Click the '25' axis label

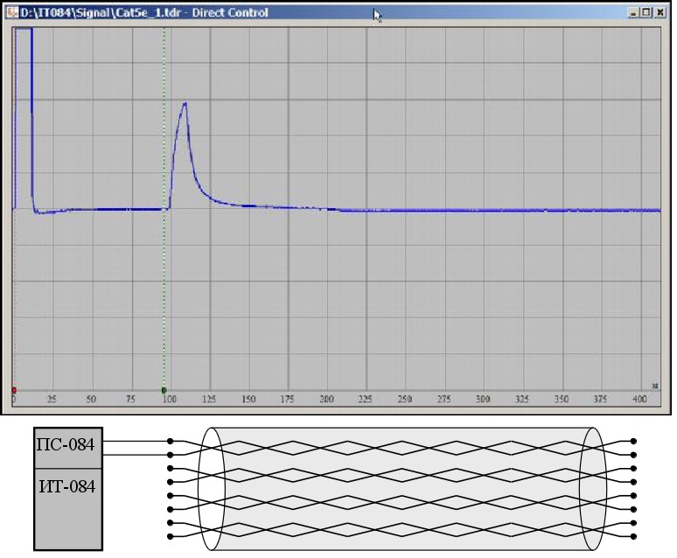(52, 399)
